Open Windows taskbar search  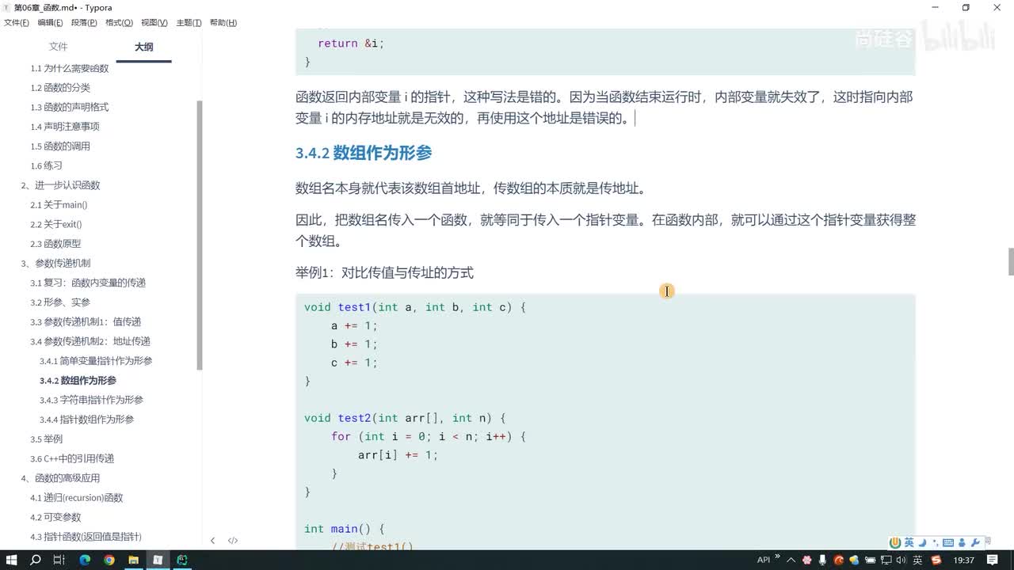(x=36, y=560)
